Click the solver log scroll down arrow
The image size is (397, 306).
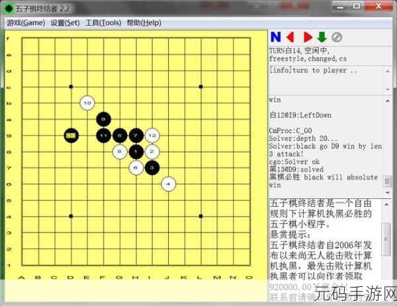(387, 193)
